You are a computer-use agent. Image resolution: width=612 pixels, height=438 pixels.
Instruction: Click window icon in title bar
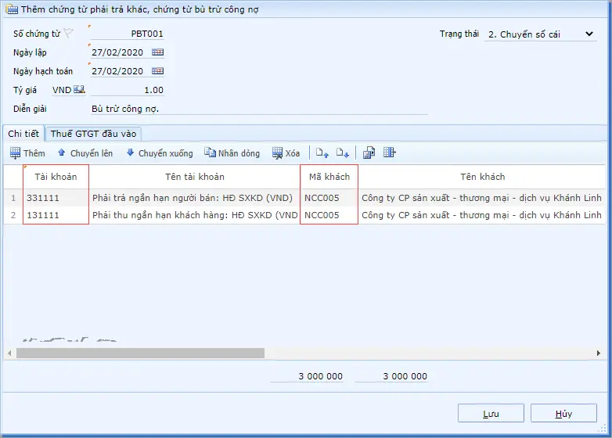tap(12, 9)
